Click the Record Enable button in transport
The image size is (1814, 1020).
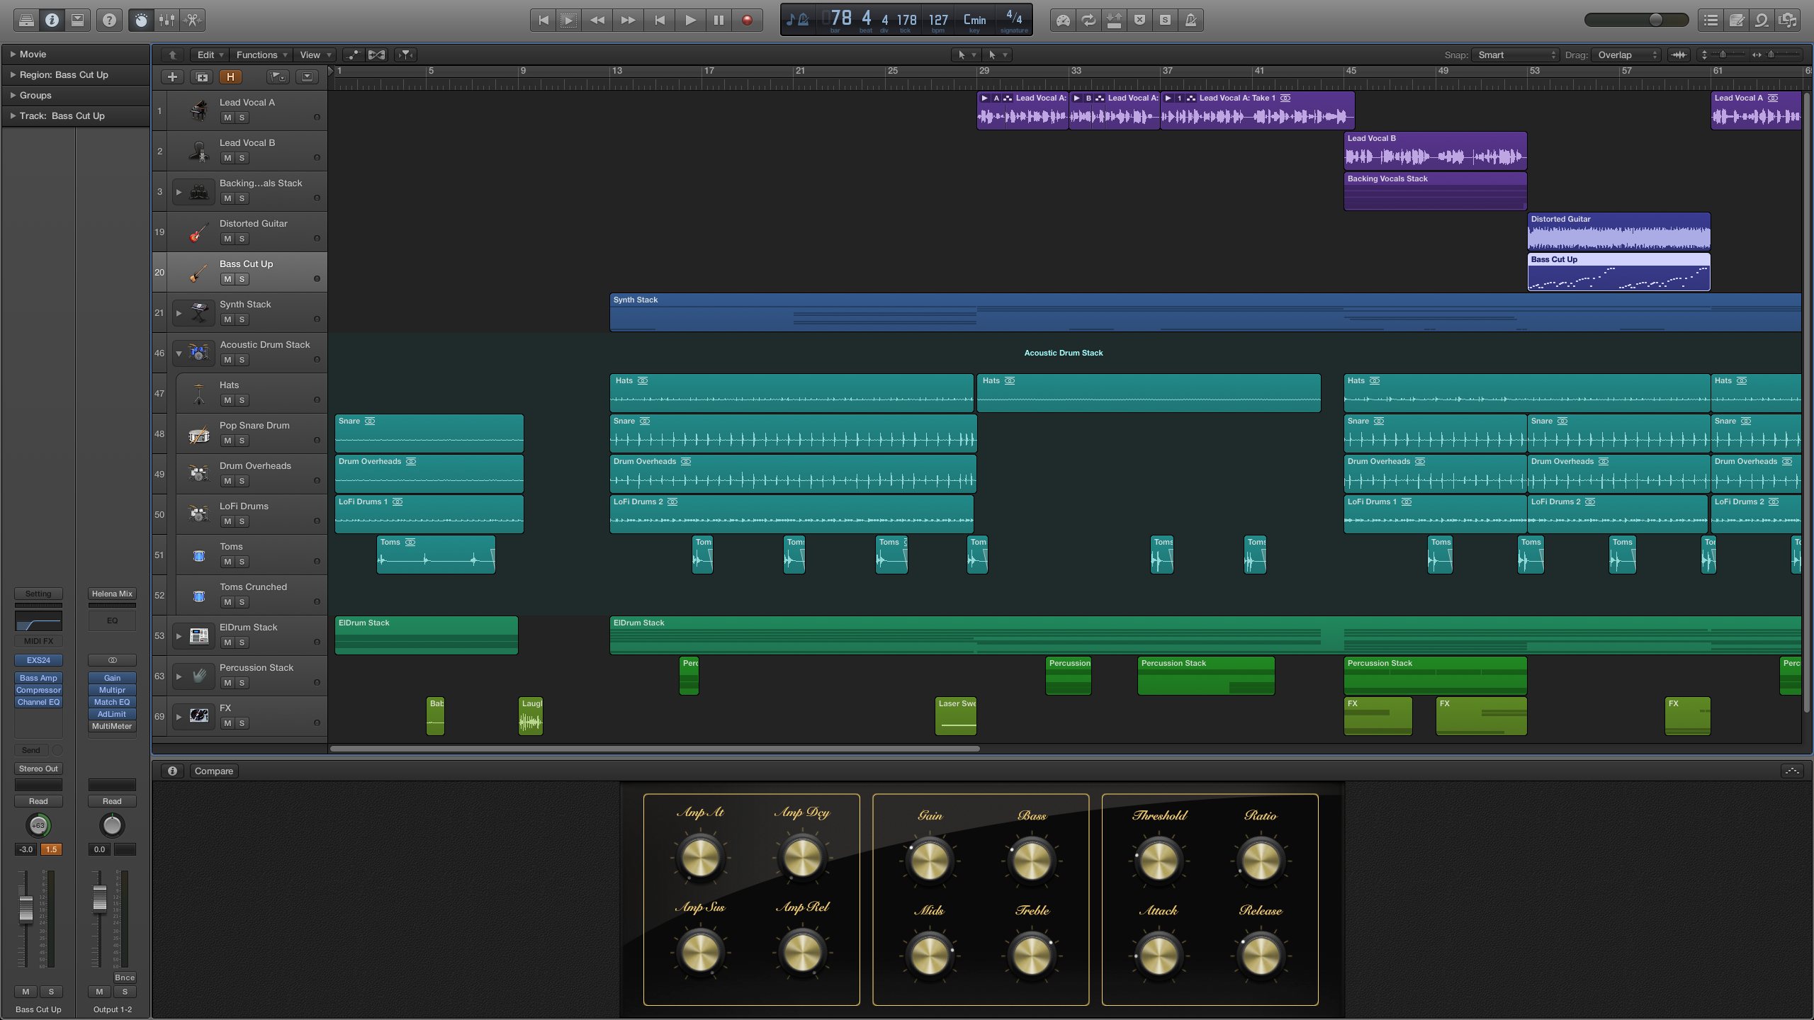point(748,18)
